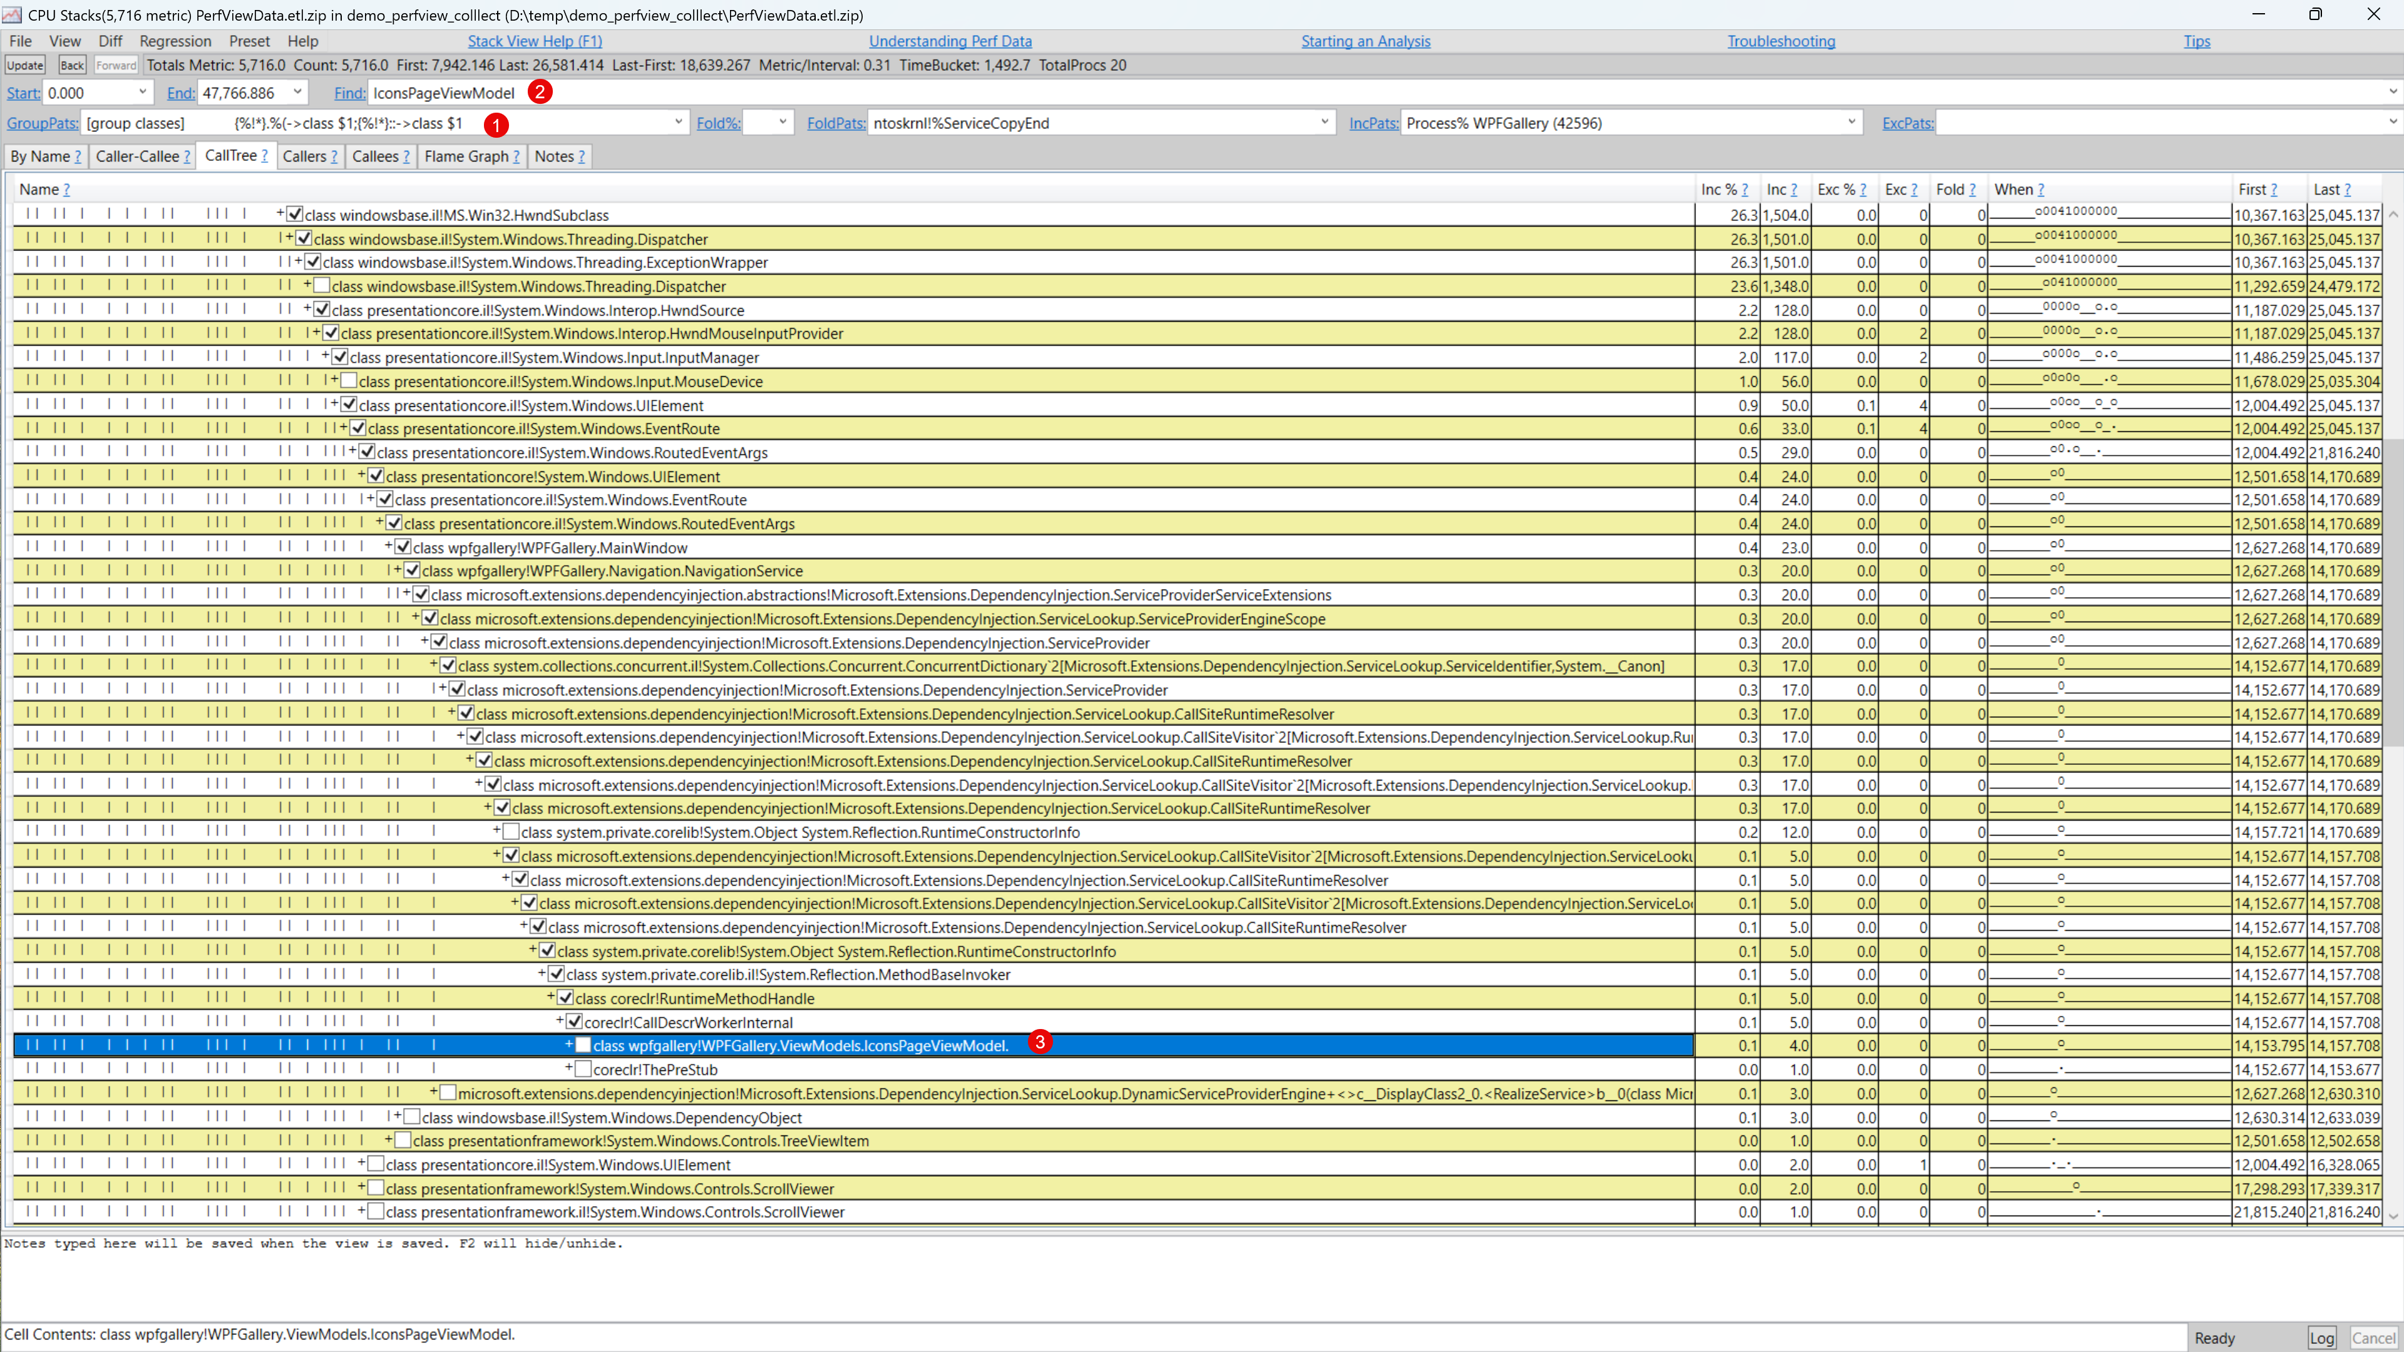Image resolution: width=2404 pixels, height=1352 pixels.
Task: Switch to the Notes tab
Action: click(x=559, y=156)
